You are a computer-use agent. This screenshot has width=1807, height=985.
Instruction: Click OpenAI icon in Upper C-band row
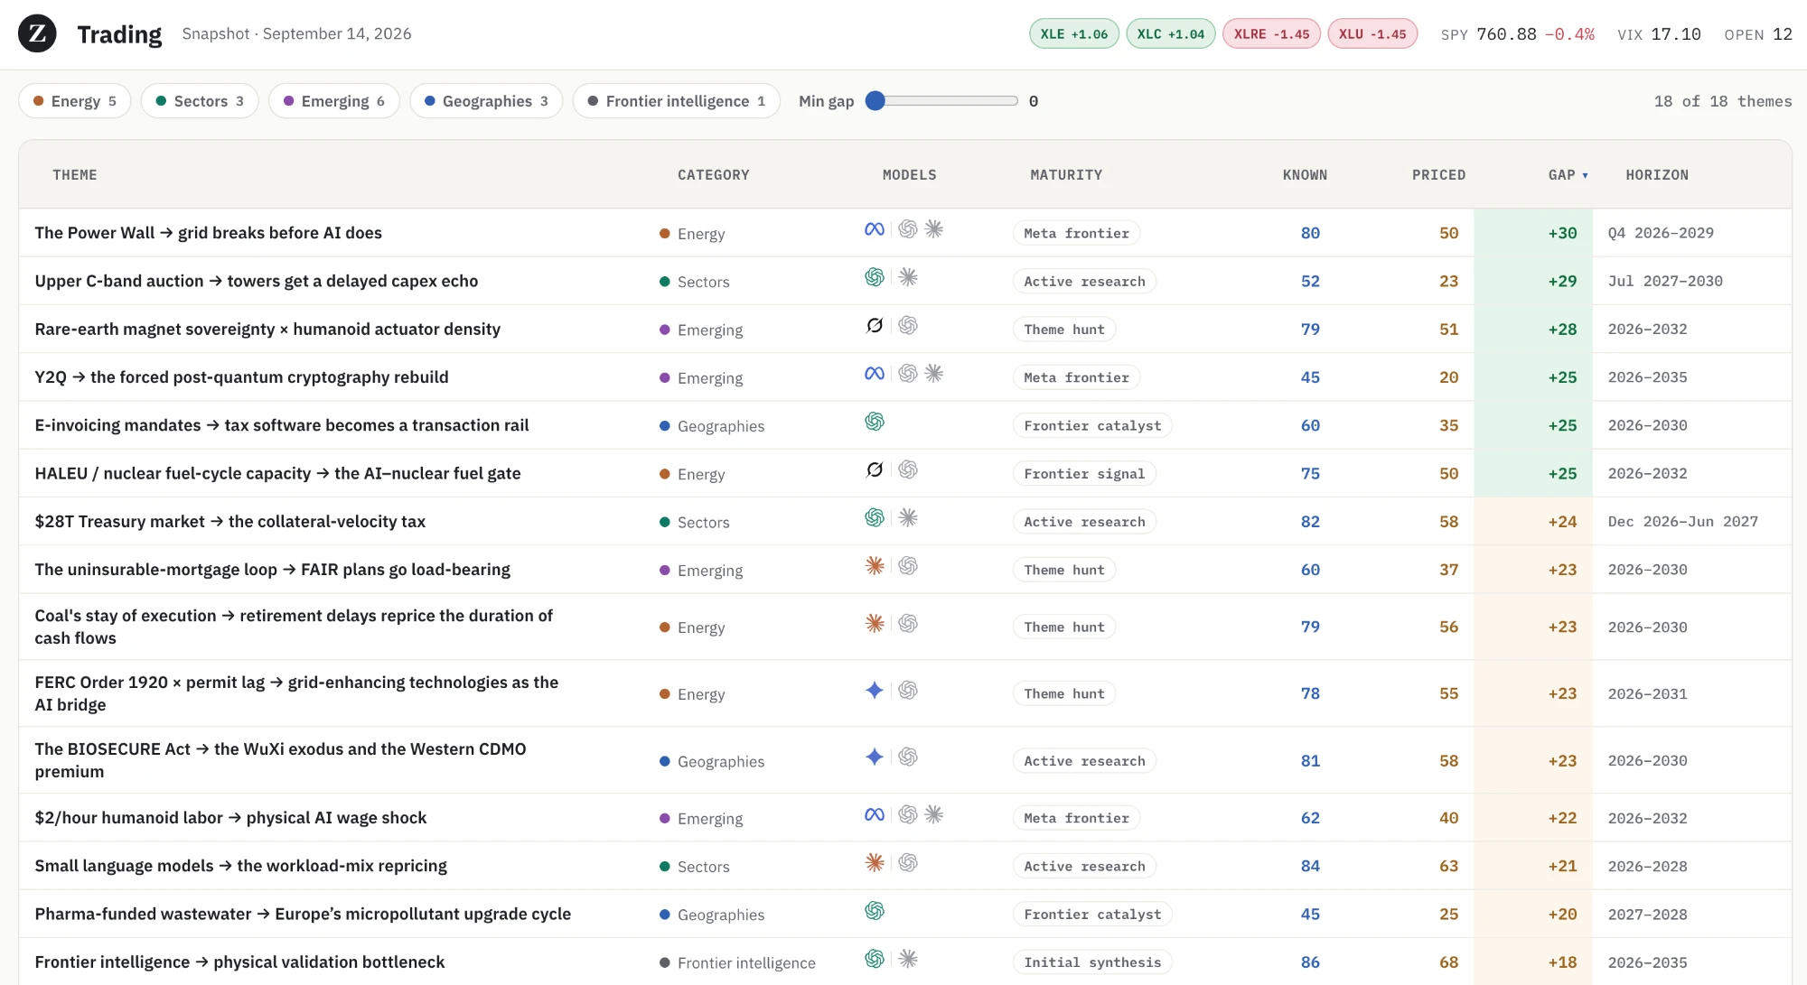tap(874, 277)
